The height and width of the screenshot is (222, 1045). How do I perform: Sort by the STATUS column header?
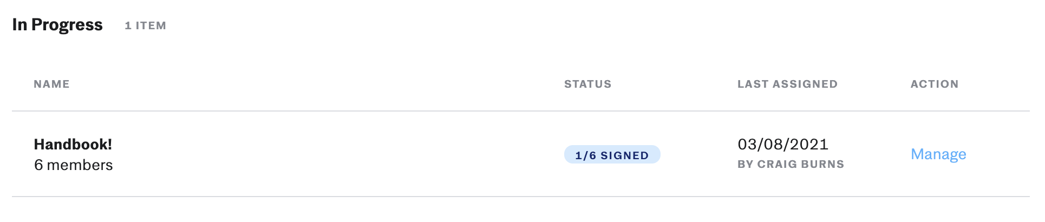(587, 84)
